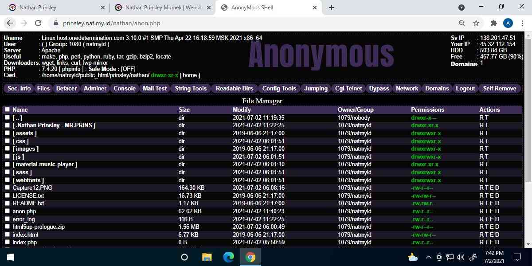This screenshot has width=532, height=266.
Task: Open the Readable Dirs menu item
Action: click(235, 88)
